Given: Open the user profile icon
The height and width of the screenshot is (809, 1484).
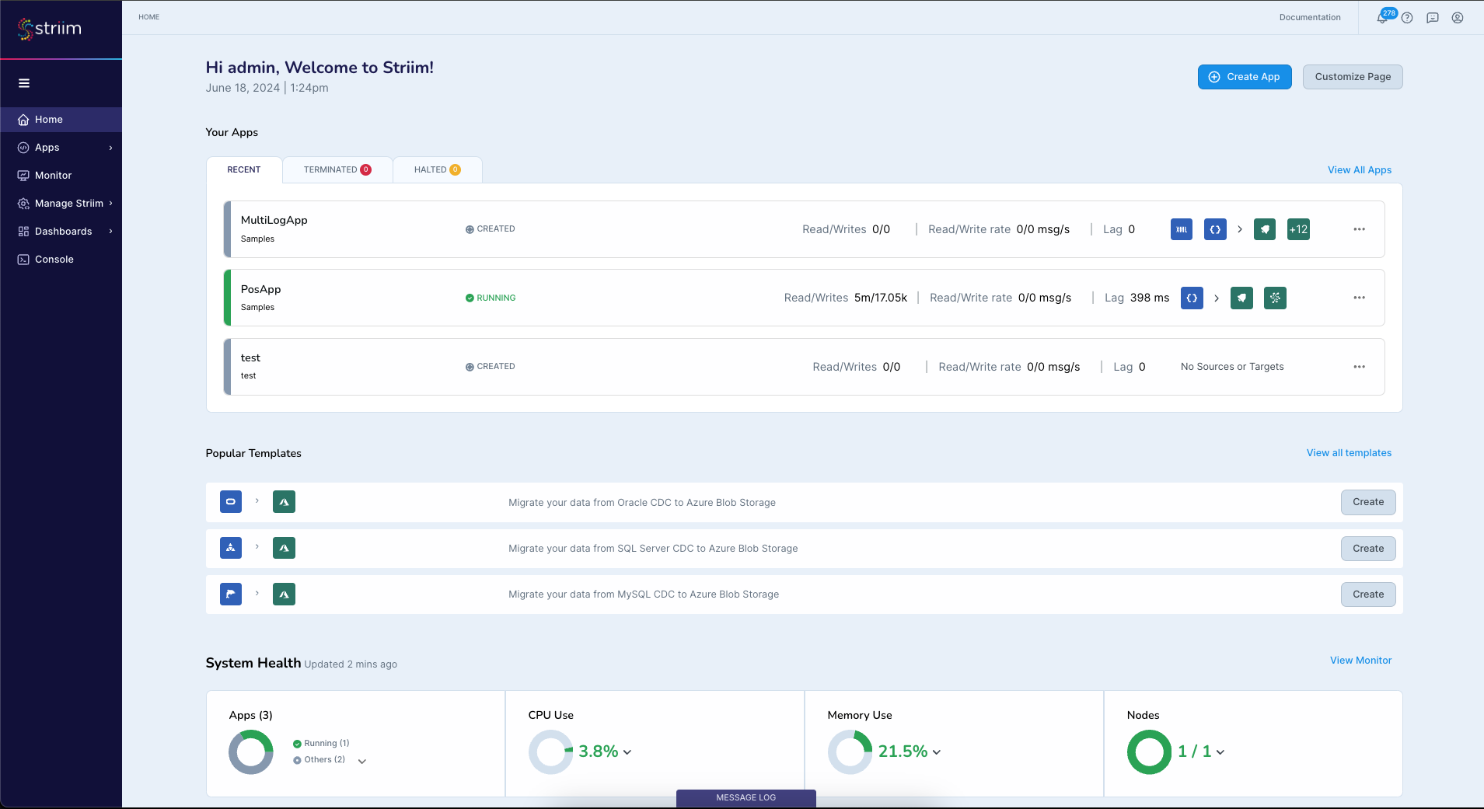Looking at the screenshot, I should click(x=1458, y=18).
